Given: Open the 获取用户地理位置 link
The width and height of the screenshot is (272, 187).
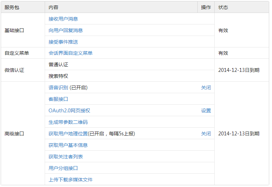Looking at the screenshot, I should (x=68, y=134).
